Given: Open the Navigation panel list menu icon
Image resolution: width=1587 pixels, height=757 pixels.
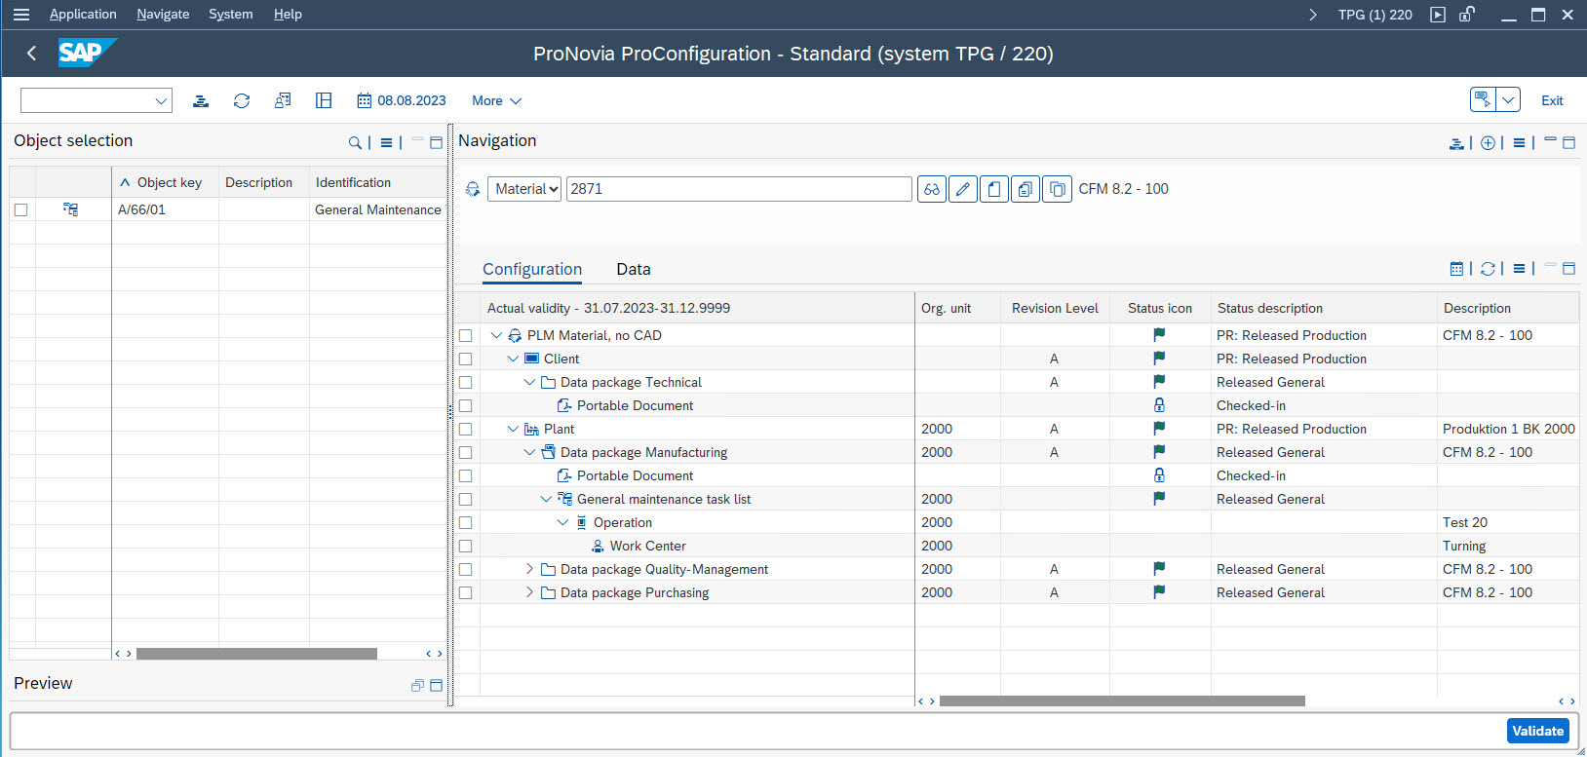Looking at the screenshot, I should pos(1519,142).
